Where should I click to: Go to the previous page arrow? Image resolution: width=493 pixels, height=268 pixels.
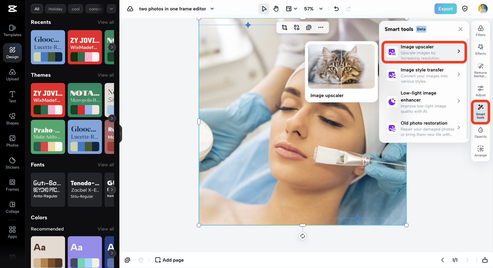[x=443, y=260]
